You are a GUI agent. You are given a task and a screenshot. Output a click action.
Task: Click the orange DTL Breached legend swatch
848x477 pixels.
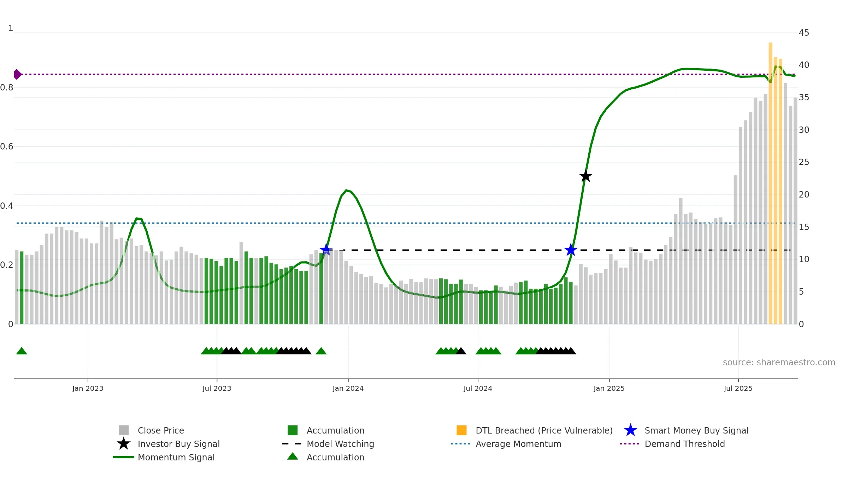tap(461, 430)
